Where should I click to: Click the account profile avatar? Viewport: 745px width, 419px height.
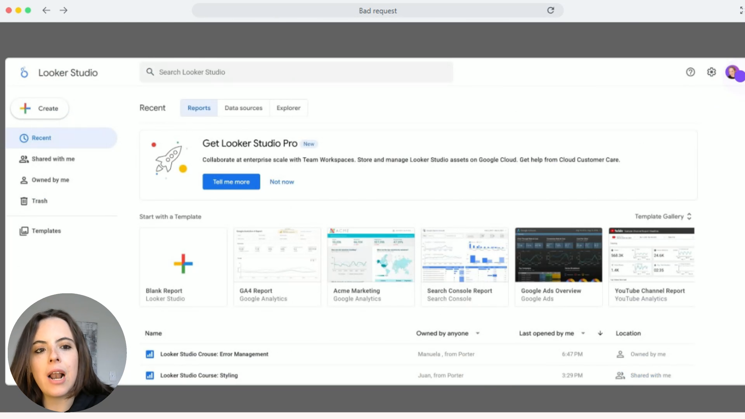point(732,72)
